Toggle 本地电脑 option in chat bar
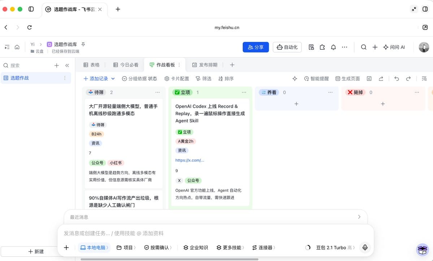The height and width of the screenshot is (261, 433). coord(94,248)
